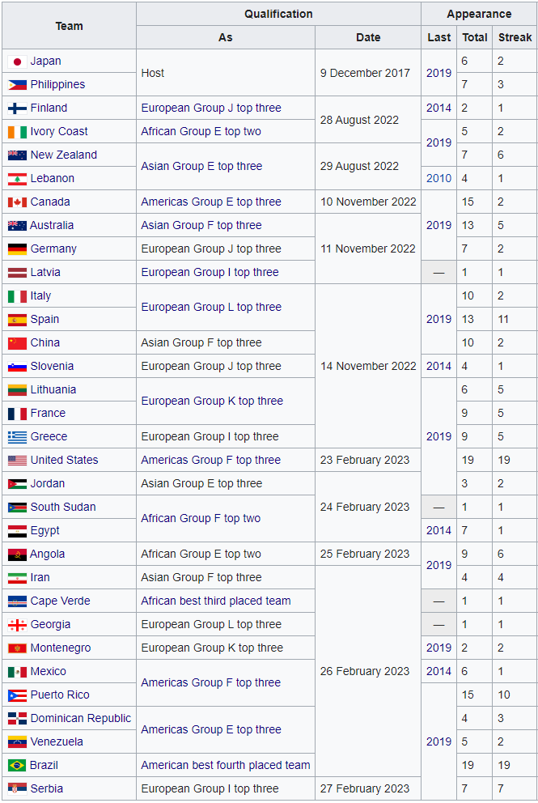Click the United States flag icon
The image size is (538, 803).
coord(17,461)
